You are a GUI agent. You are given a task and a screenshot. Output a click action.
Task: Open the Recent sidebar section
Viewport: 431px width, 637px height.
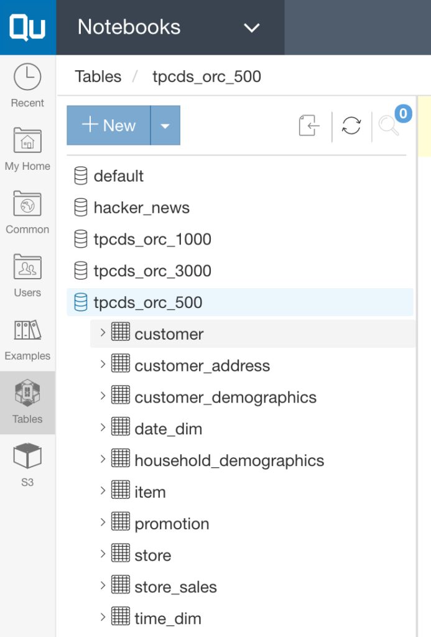click(x=27, y=86)
